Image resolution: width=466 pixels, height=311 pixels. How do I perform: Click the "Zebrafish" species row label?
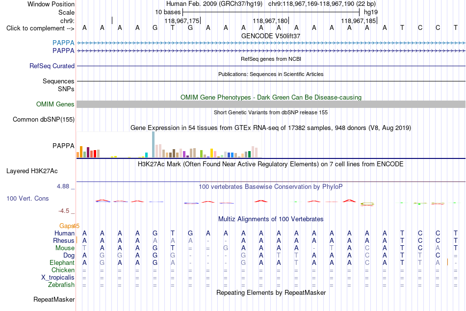pos(61,285)
